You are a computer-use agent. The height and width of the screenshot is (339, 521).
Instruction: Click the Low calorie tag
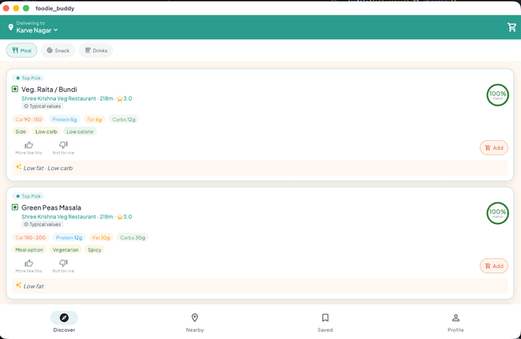click(x=80, y=132)
